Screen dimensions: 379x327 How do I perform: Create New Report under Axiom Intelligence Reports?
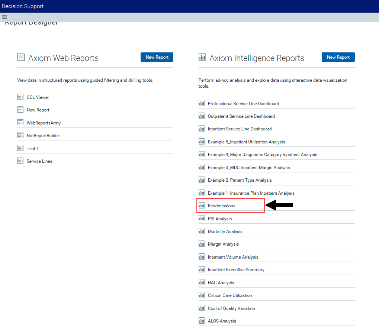click(338, 57)
